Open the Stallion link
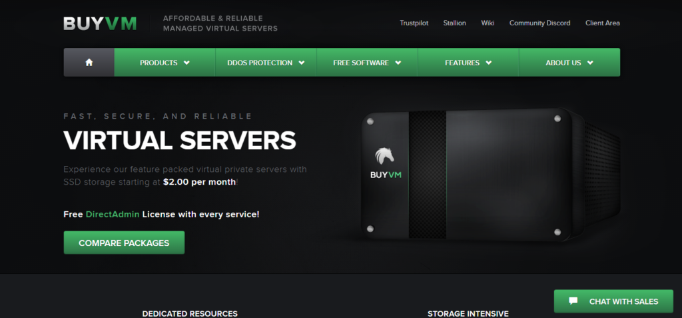This screenshot has height=318, width=682. click(454, 23)
